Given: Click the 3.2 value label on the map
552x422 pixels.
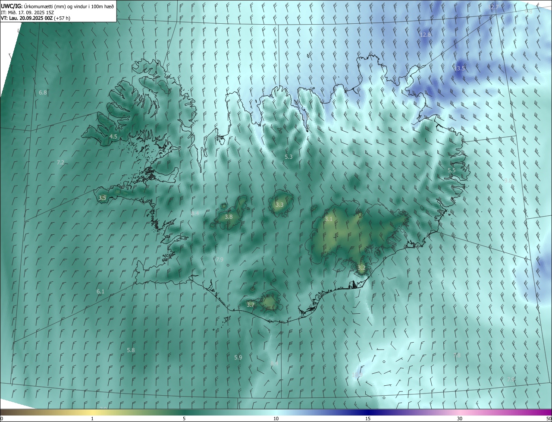Looking at the screenshot, I should pyautogui.click(x=361, y=268).
